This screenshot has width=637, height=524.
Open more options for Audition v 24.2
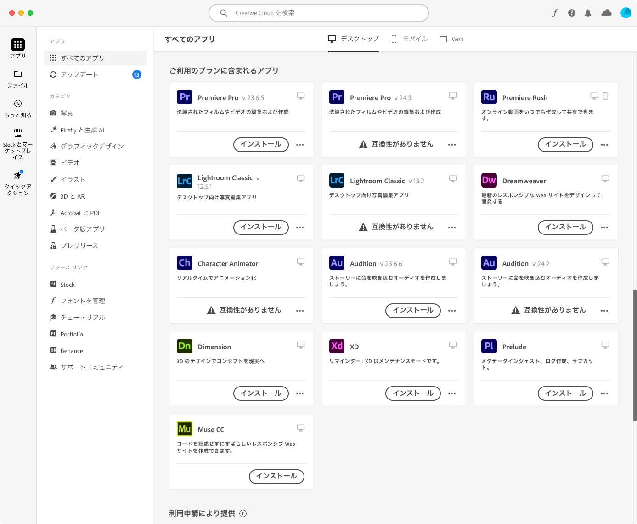604,311
